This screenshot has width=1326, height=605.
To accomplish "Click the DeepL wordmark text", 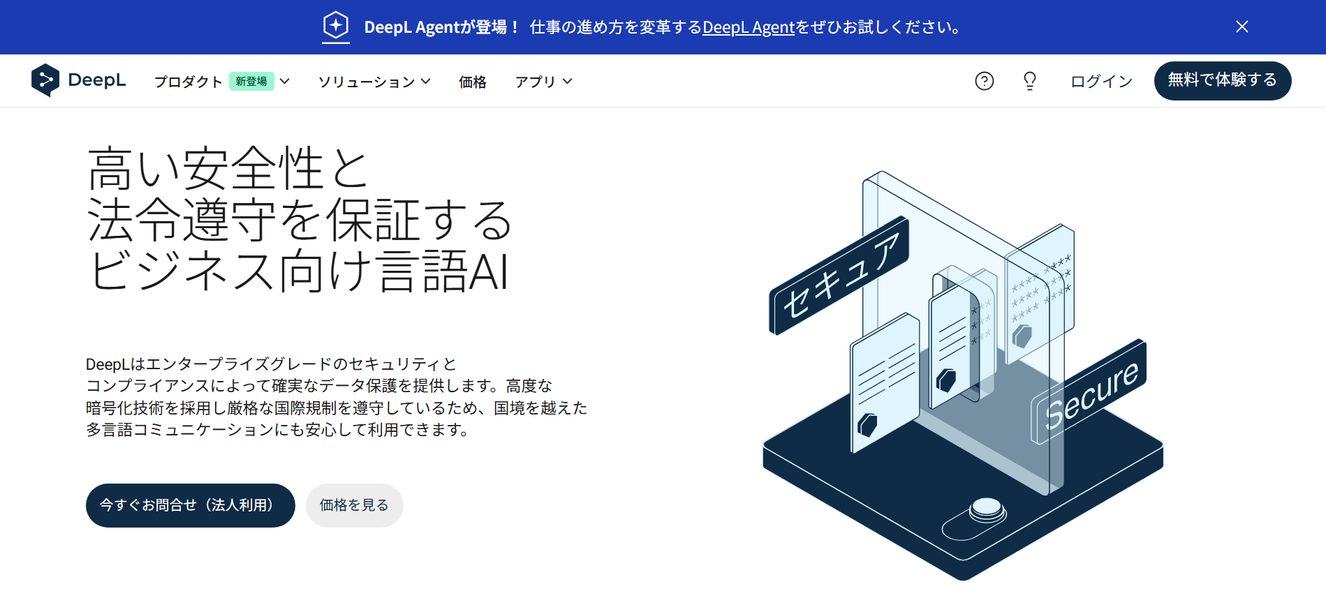I will [x=97, y=80].
